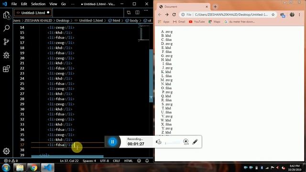
Task: Open the body breadcrumb dropdown
Action: click(x=132, y=21)
